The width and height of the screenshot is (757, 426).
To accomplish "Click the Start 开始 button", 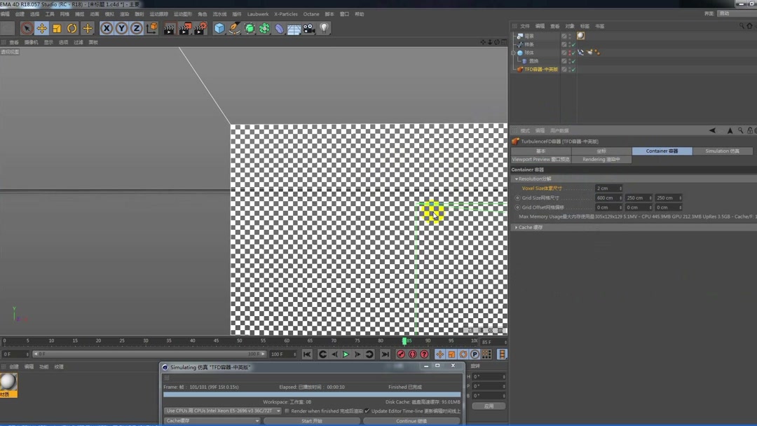I will (312, 420).
